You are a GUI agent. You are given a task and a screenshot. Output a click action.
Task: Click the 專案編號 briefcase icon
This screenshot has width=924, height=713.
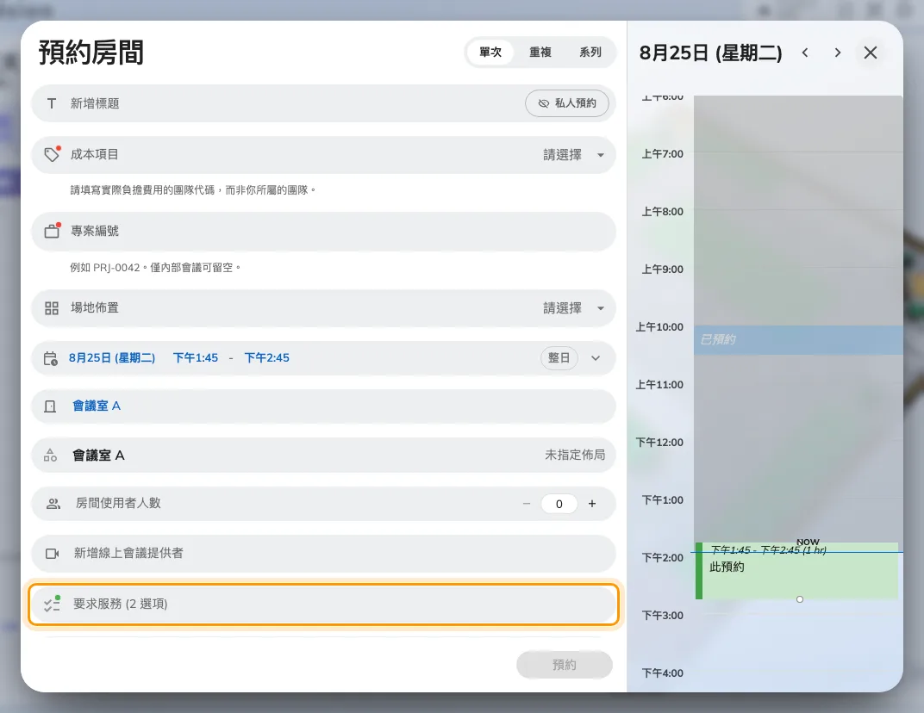[x=52, y=231]
